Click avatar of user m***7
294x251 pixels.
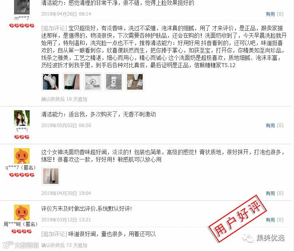[22, 7]
